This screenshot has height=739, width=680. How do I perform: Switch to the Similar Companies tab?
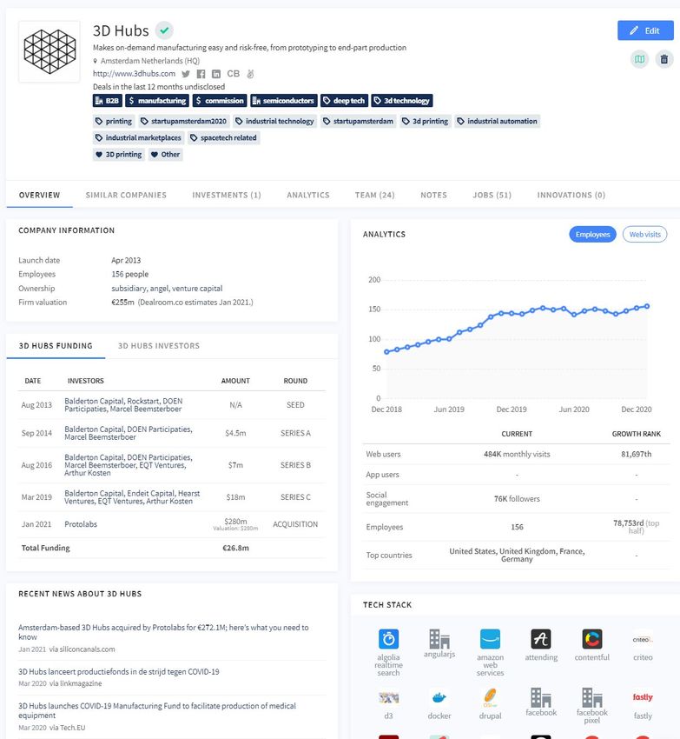(126, 195)
